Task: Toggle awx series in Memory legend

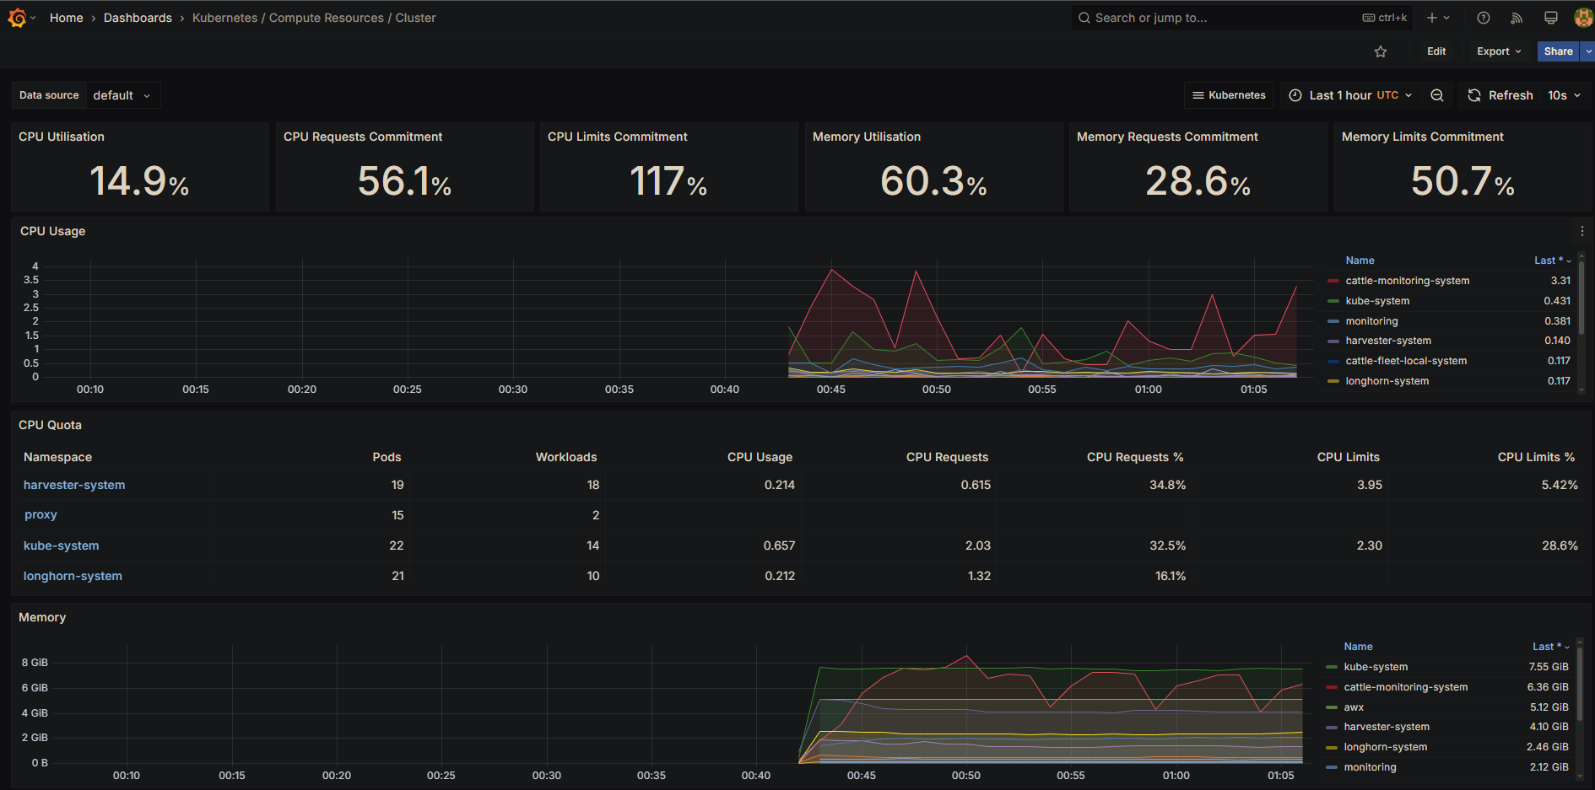Action: click(1354, 707)
